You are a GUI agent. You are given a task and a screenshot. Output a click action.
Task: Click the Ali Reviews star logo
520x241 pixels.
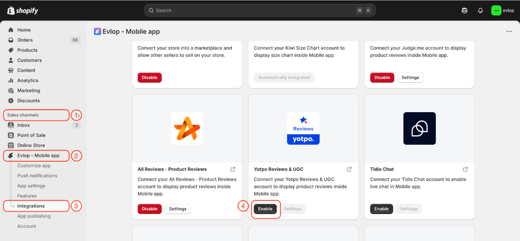point(187,128)
